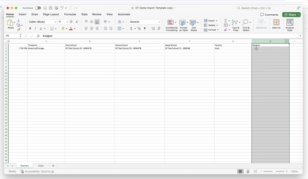
Task: Switch to the Formulas ribbon tab
Action: click(x=70, y=14)
